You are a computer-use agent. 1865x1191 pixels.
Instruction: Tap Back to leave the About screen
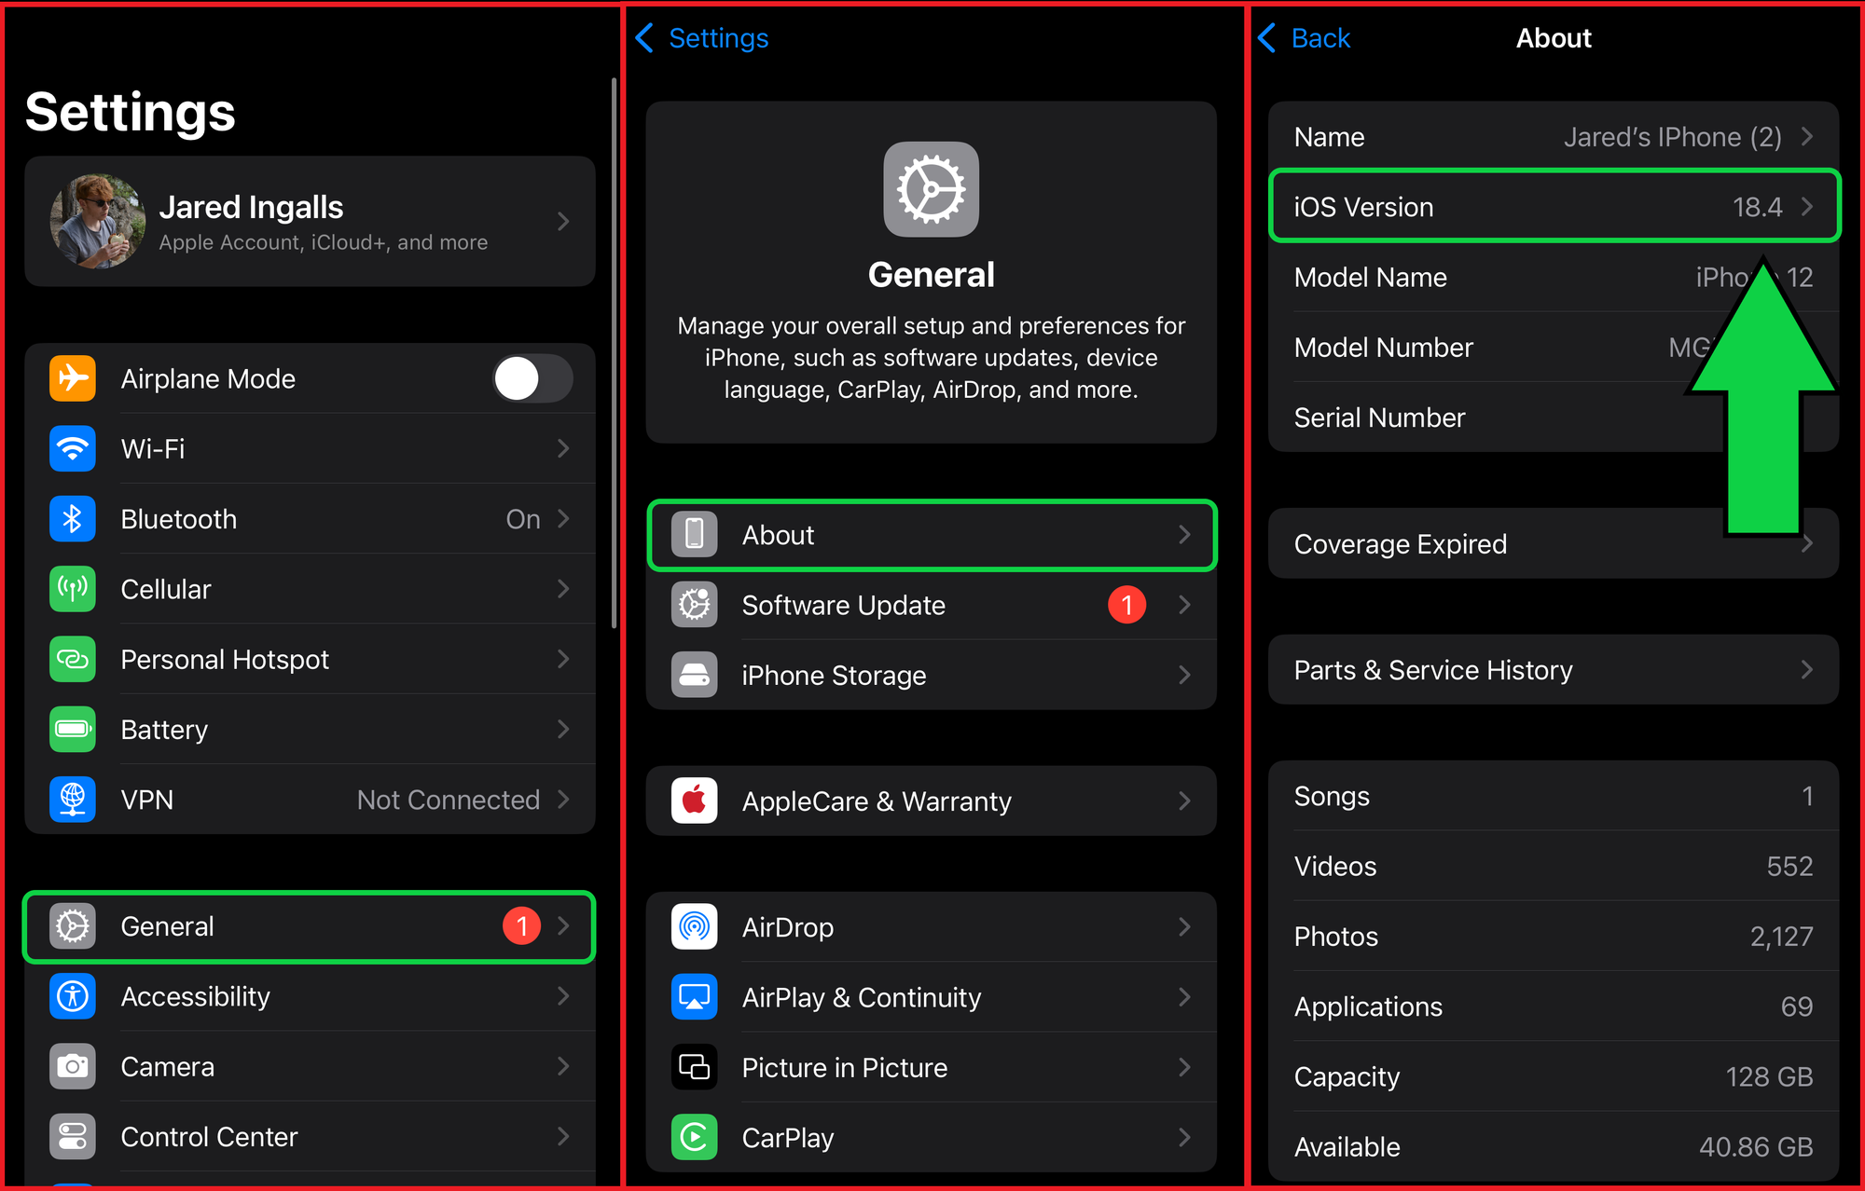pos(1304,37)
